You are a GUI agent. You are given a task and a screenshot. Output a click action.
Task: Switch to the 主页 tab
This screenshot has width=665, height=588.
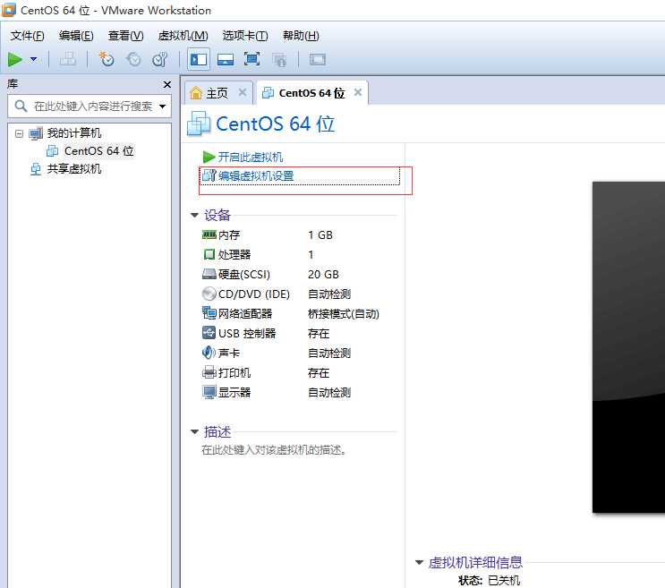pyautogui.click(x=217, y=93)
